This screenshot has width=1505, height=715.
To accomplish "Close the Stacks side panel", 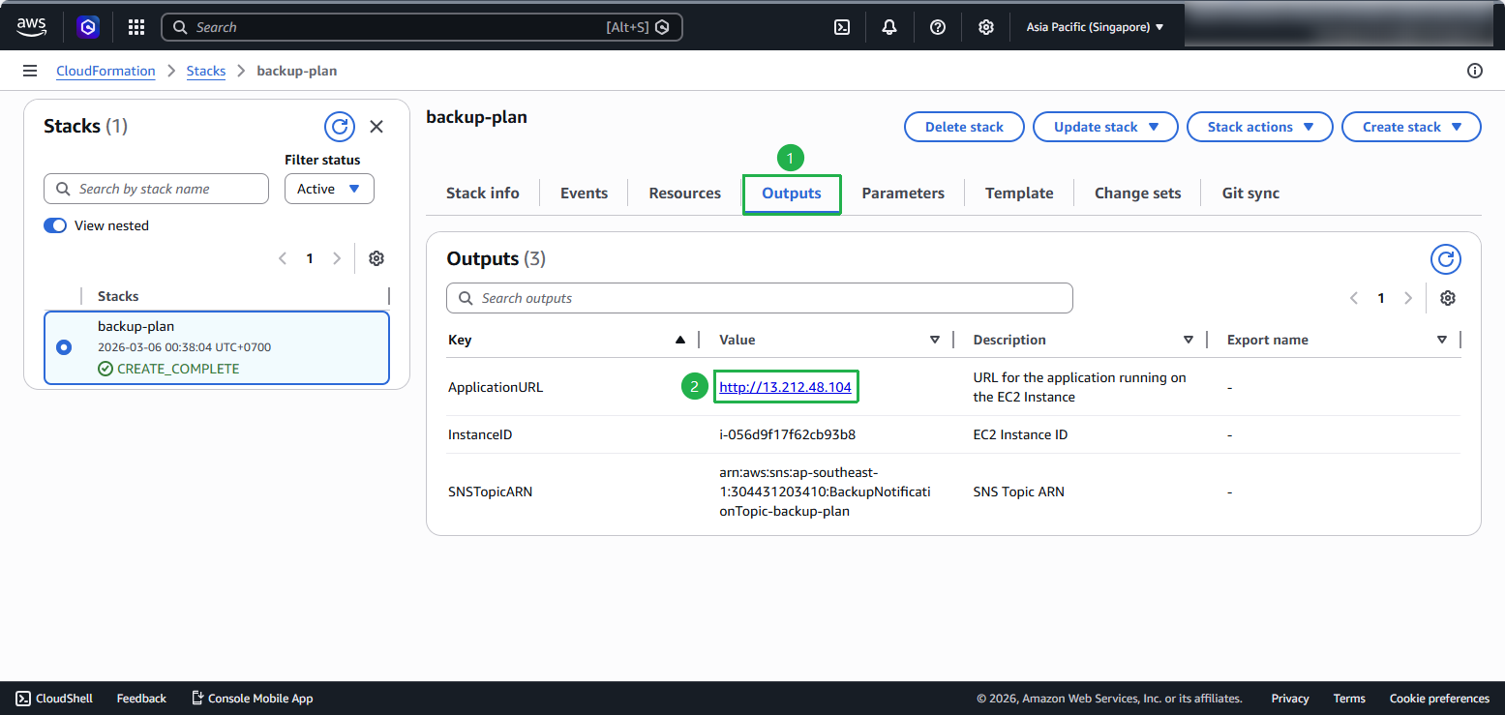I will point(376,126).
